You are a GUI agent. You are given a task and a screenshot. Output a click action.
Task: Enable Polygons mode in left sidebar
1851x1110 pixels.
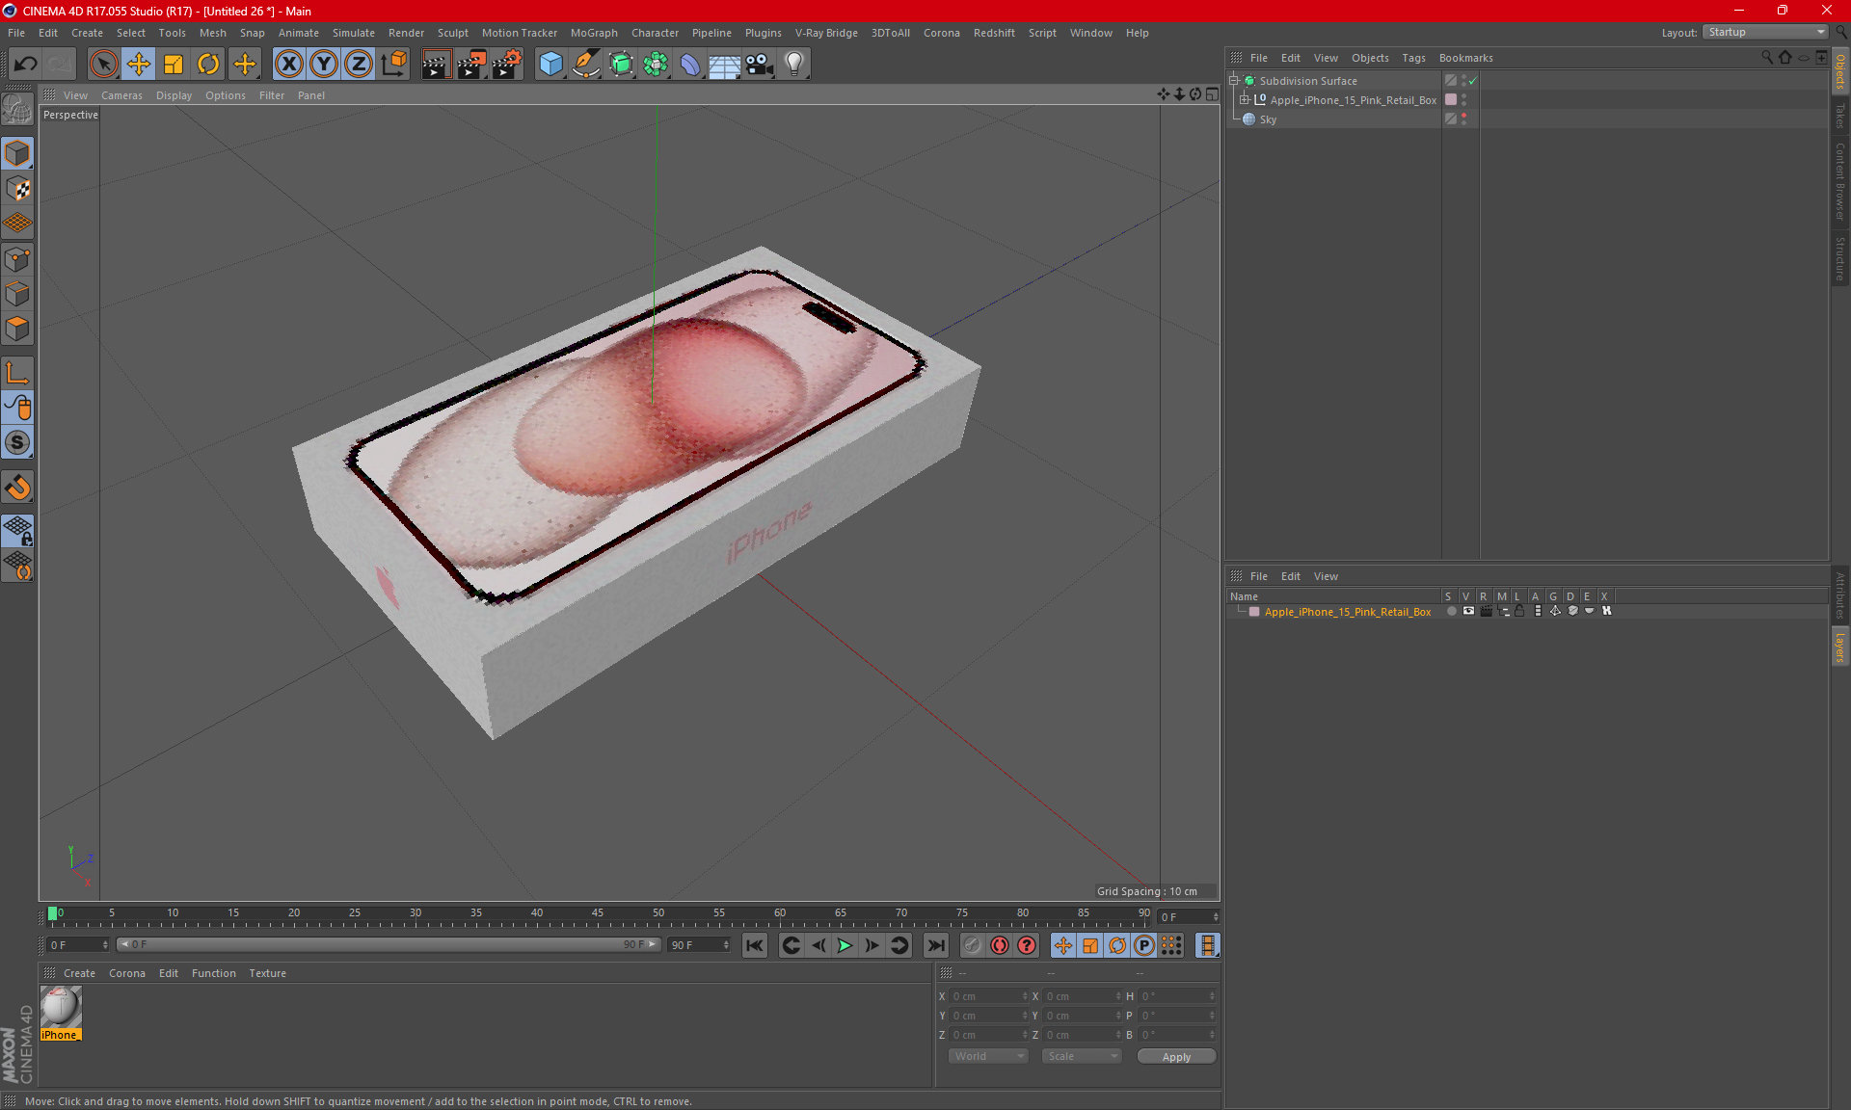[x=17, y=329]
